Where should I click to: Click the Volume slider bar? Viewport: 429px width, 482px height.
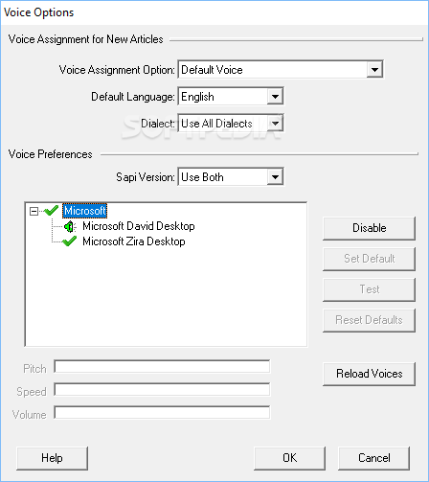162,412
